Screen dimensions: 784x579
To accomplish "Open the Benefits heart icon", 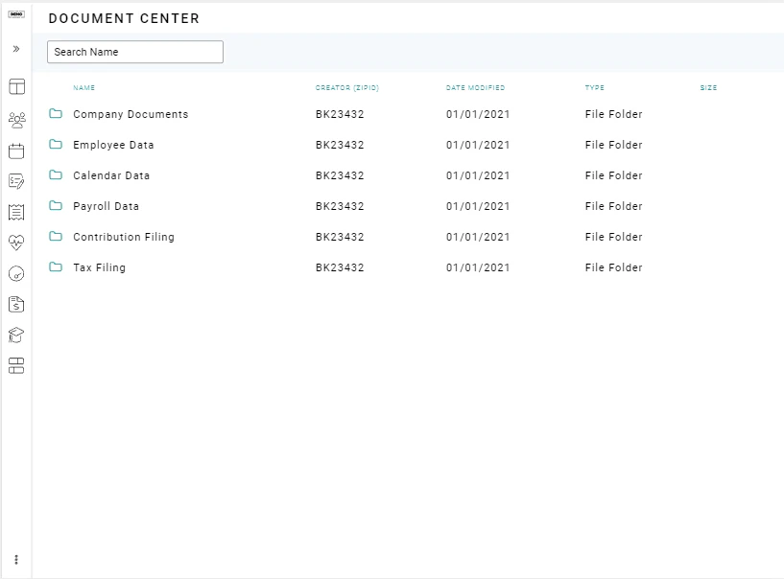I will (15, 243).
